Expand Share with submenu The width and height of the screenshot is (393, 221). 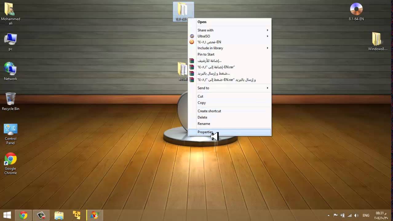click(230, 30)
